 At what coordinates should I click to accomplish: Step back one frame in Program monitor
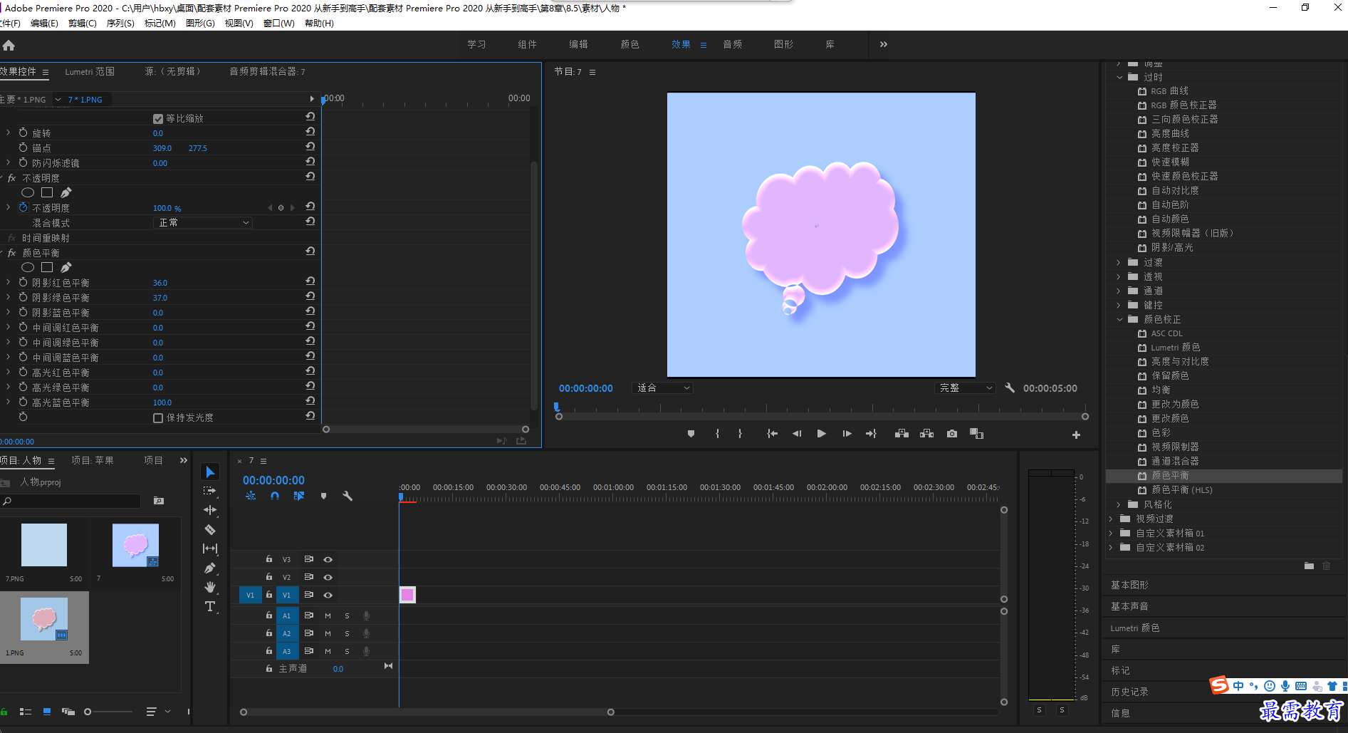point(797,434)
